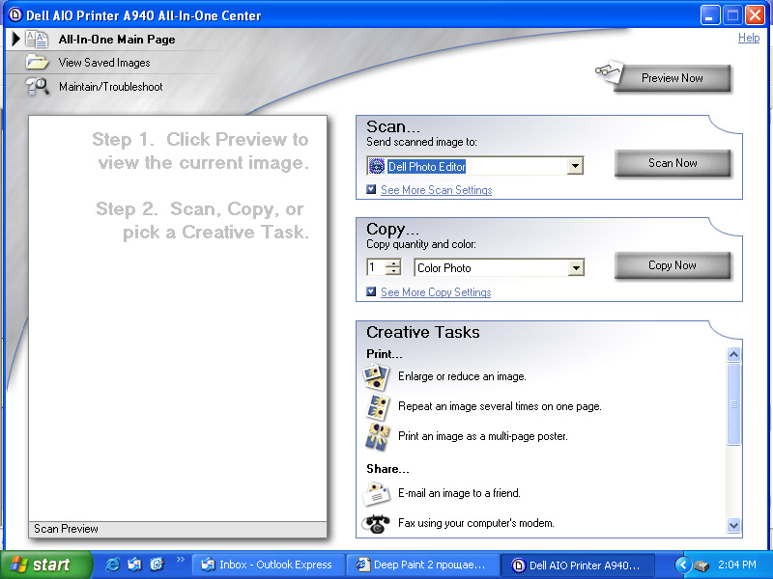Expand hidden system tray icons arrow
The width and height of the screenshot is (773, 579).
coord(683,565)
